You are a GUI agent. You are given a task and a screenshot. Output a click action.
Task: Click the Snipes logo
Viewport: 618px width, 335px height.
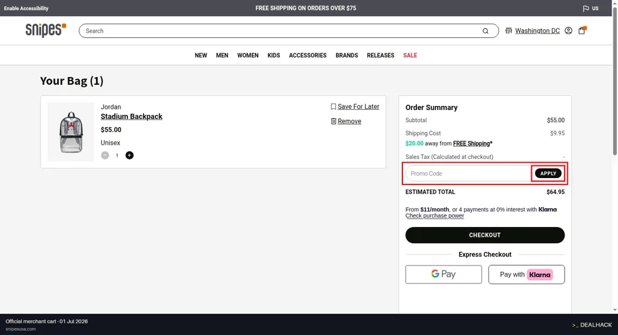pyautogui.click(x=46, y=30)
